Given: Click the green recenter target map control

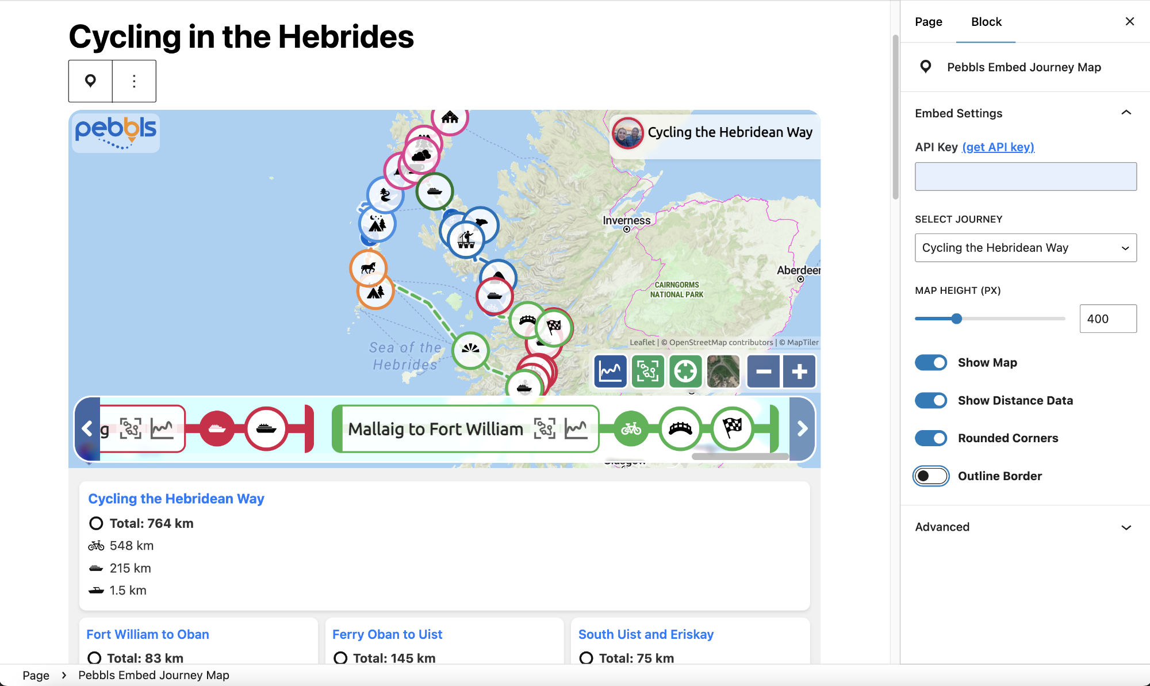Looking at the screenshot, I should 685,371.
